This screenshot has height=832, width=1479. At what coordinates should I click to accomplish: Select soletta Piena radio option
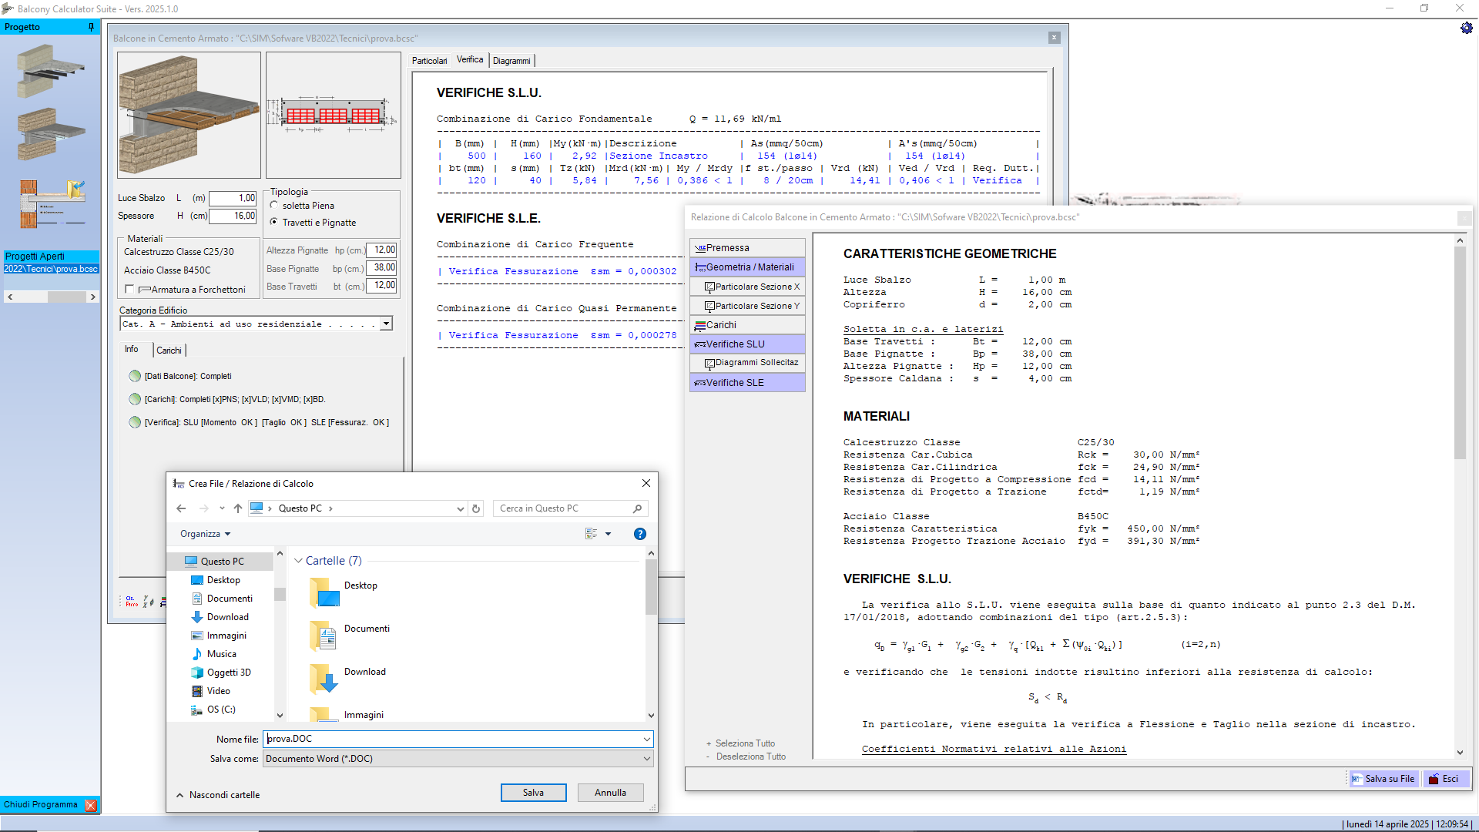[x=274, y=205]
